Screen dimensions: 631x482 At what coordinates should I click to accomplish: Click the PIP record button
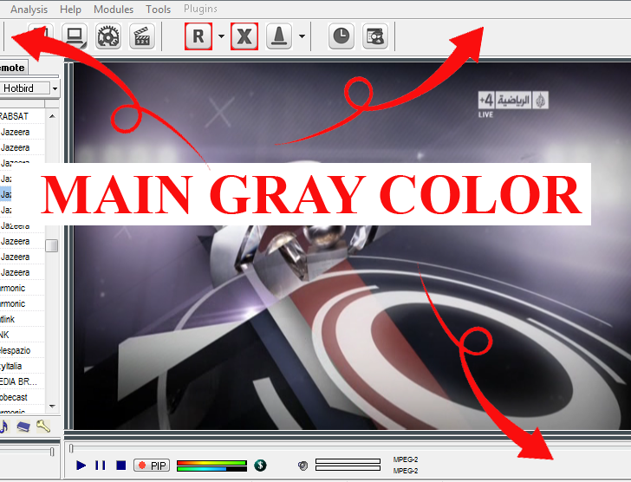pyautogui.click(x=152, y=466)
